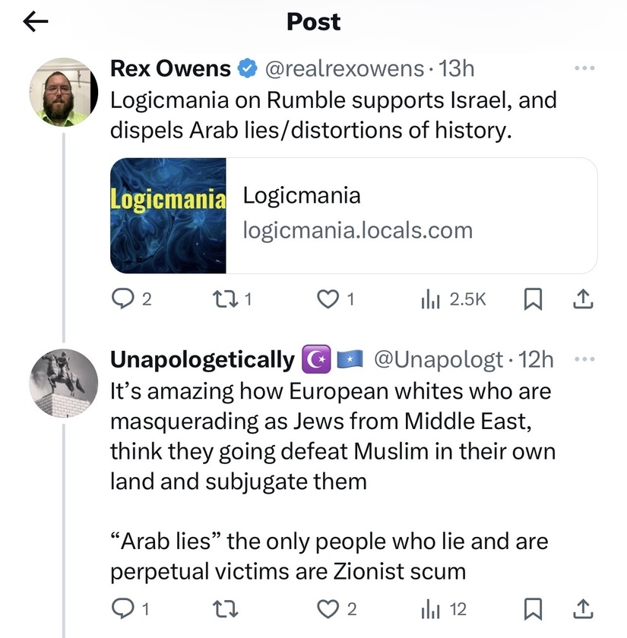Viewport: 627px width, 638px height.
Task: View analytics showing 2.5K views
Action: click(454, 299)
